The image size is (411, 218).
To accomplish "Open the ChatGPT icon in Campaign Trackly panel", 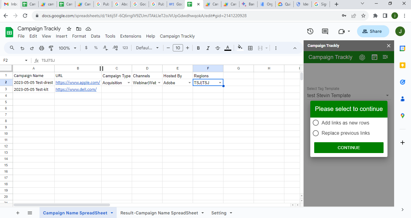I will (x=362, y=57).
